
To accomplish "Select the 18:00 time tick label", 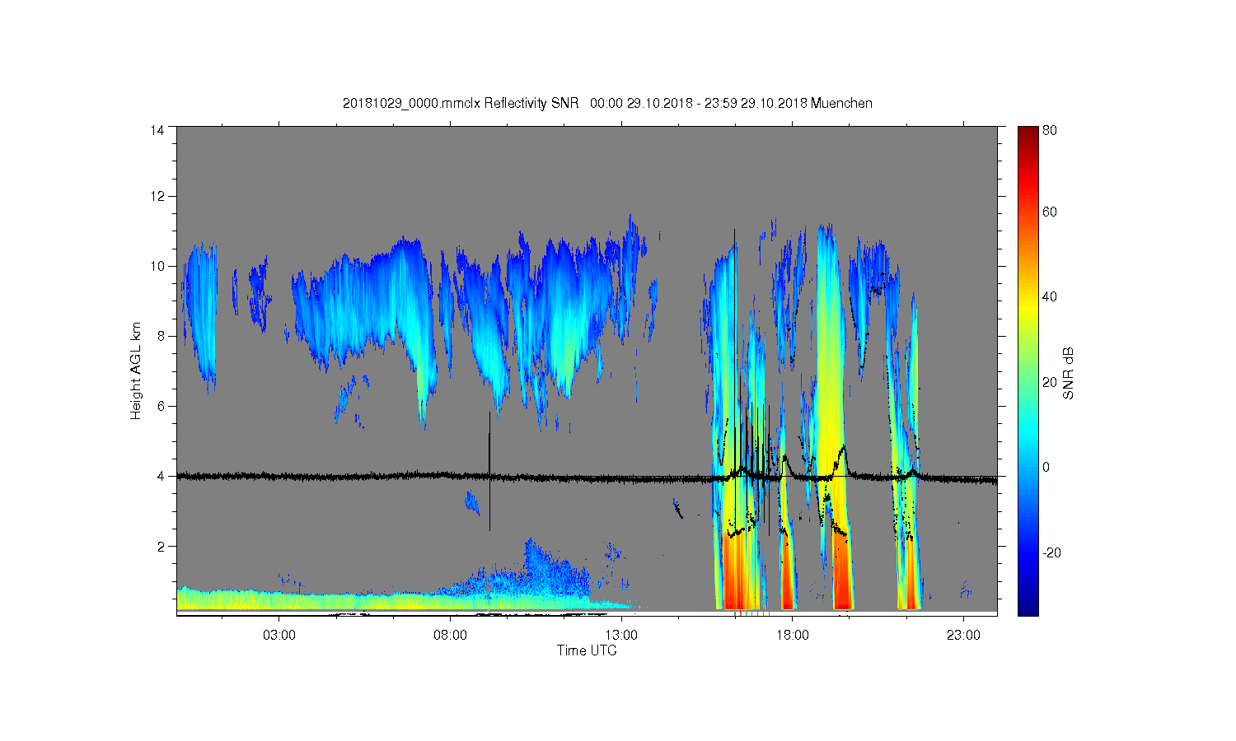I will tap(792, 636).
